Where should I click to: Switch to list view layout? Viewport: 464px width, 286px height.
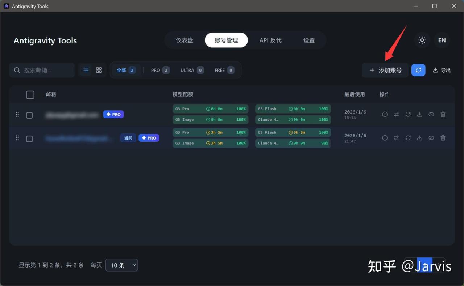point(86,70)
